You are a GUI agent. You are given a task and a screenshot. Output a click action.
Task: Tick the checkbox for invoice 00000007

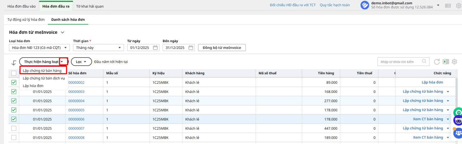14,128
